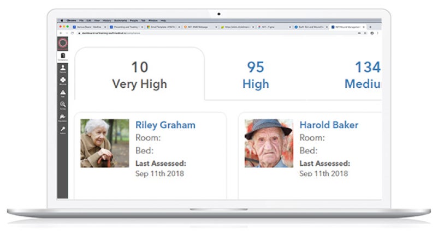The image size is (438, 236).
Task: Switch to the Venous Stasis browser tab
Action: pos(90,27)
